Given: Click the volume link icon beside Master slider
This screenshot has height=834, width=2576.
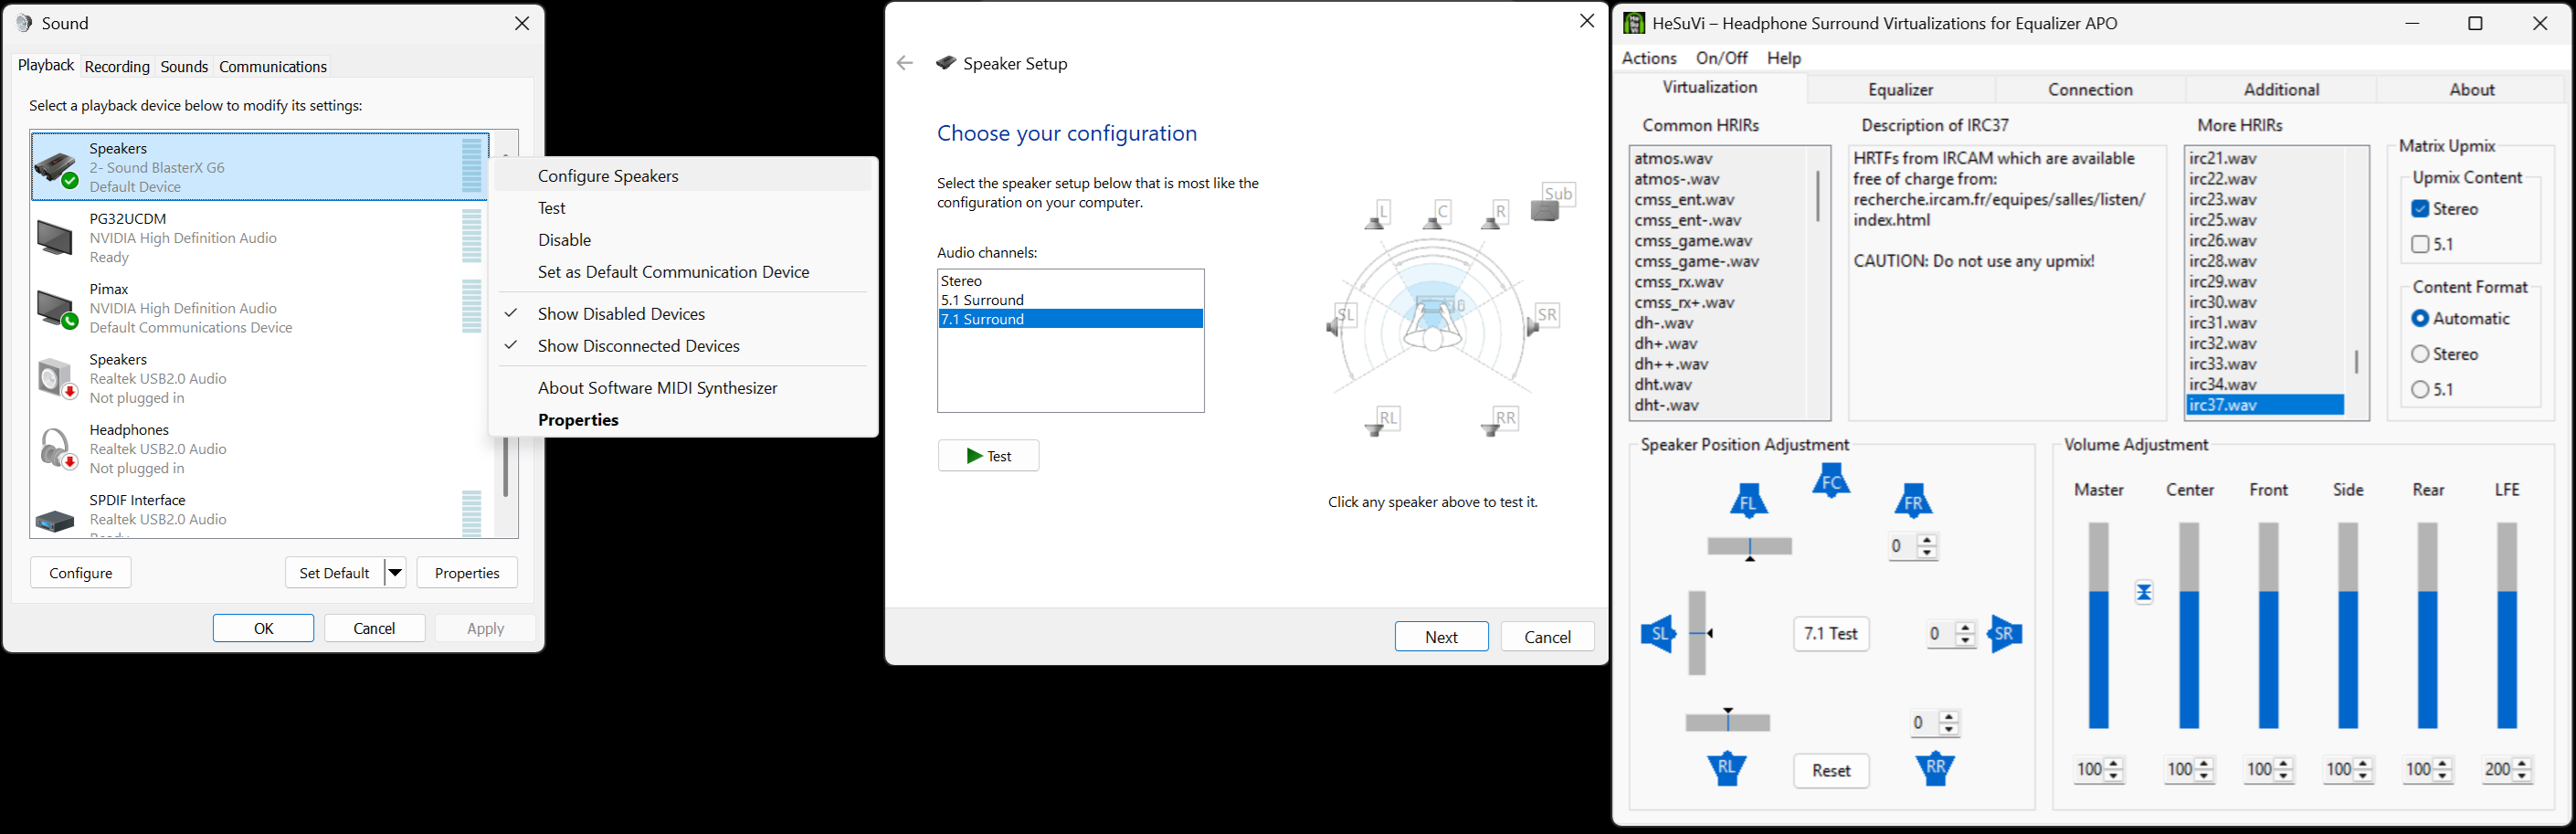Looking at the screenshot, I should (2144, 593).
